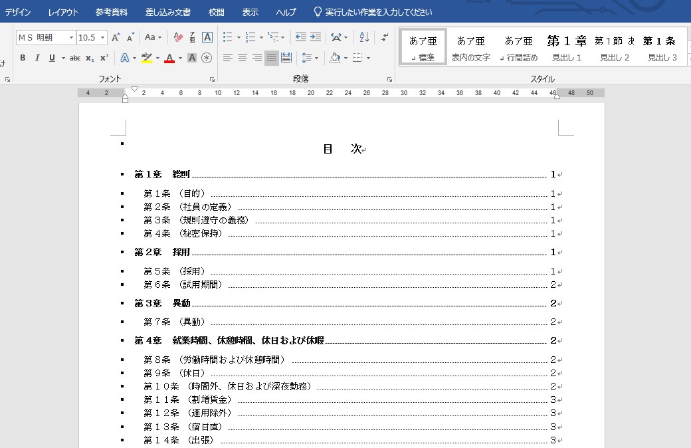Sort text with A-Z sort icon
Viewport: 691px width, 448px height.
point(364,37)
